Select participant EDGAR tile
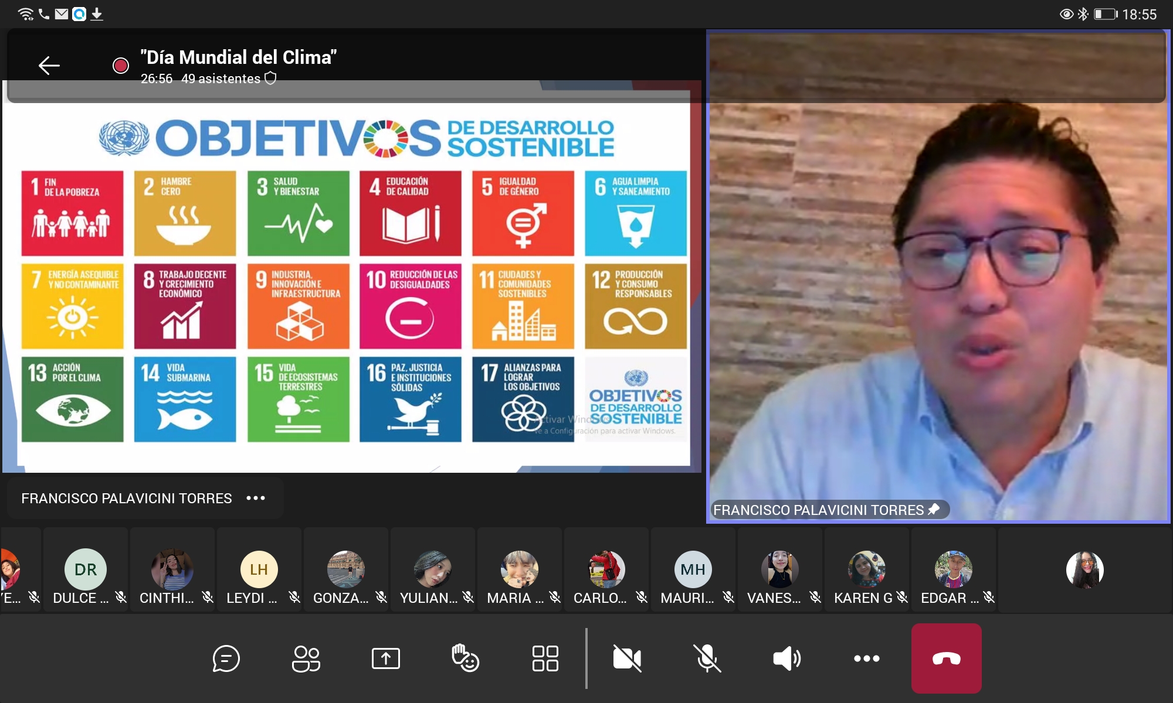The height and width of the screenshot is (703, 1173). click(954, 569)
